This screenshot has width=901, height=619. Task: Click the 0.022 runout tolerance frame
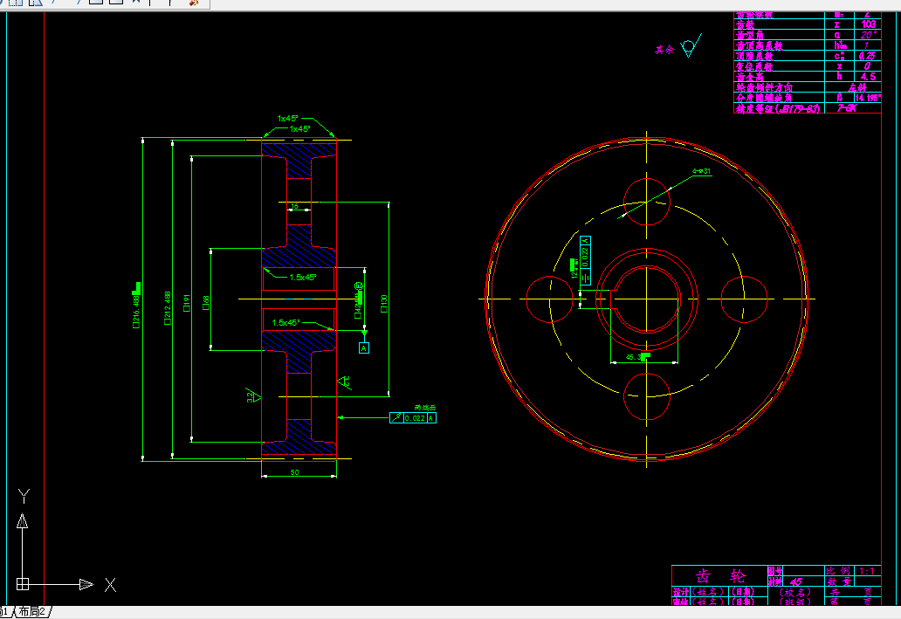(413, 418)
